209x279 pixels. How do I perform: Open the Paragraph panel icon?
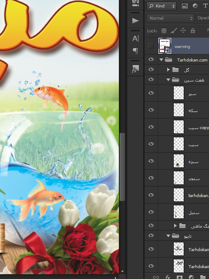tap(135, 51)
